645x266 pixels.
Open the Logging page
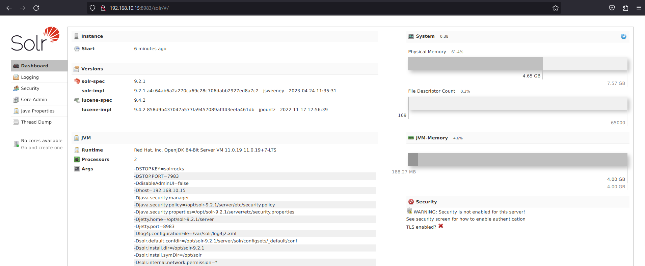pyautogui.click(x=39, y=77)
